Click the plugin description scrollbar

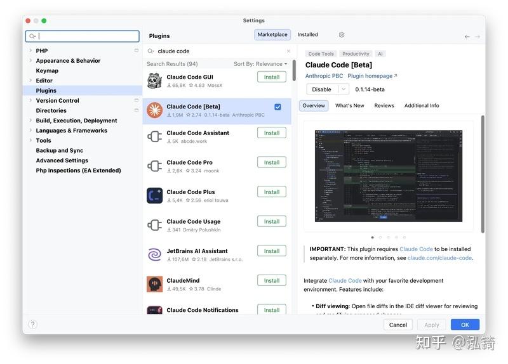(483, 174)
